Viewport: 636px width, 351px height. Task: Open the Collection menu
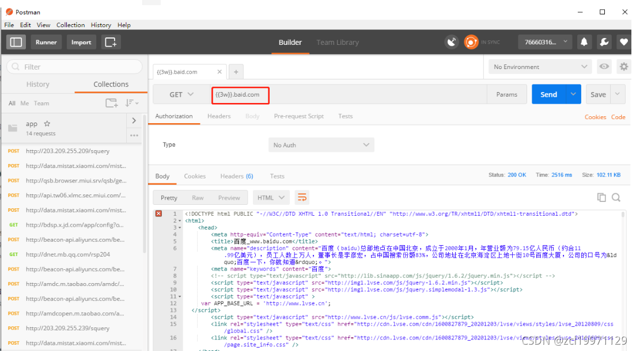tap(71, 25)
